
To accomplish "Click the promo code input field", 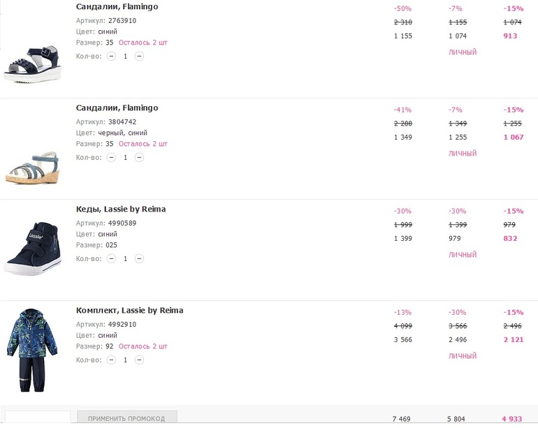I will (x=36, y=418).
